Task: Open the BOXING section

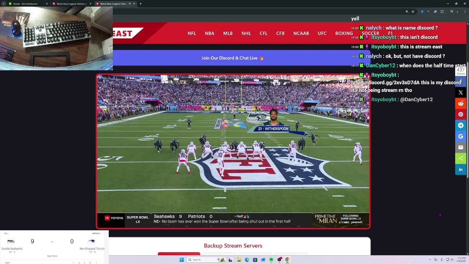Action: pos(344,33)
